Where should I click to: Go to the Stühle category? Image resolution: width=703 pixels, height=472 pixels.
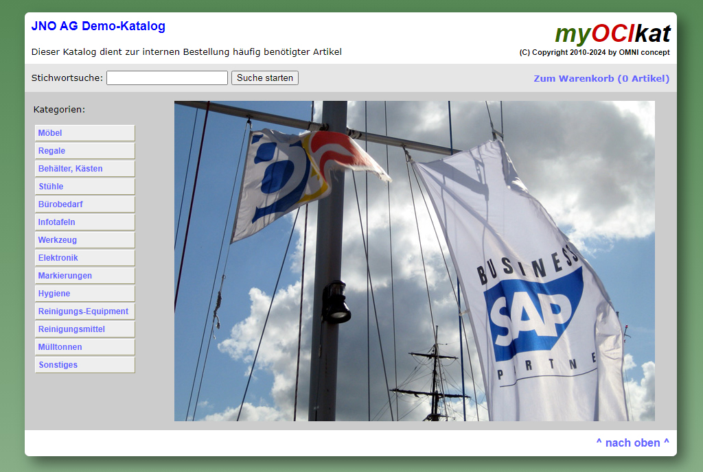pyautogui.click(x=84, y=187)
